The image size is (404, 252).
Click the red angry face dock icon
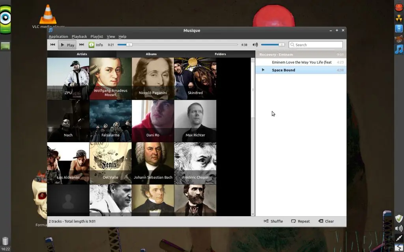point(399,7)
